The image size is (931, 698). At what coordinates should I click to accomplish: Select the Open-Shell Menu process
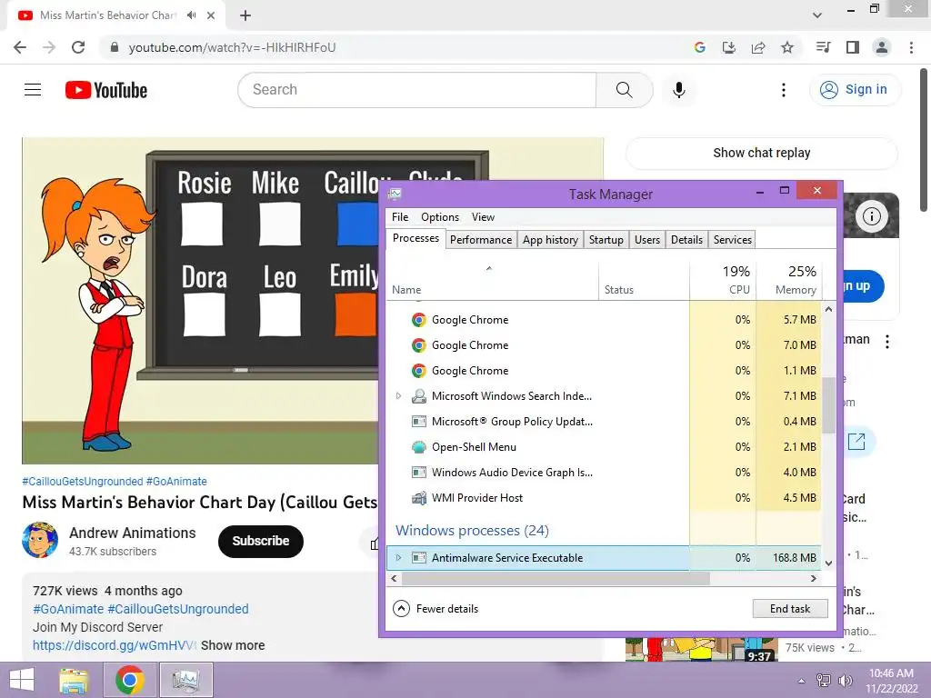tap(604, 447)
